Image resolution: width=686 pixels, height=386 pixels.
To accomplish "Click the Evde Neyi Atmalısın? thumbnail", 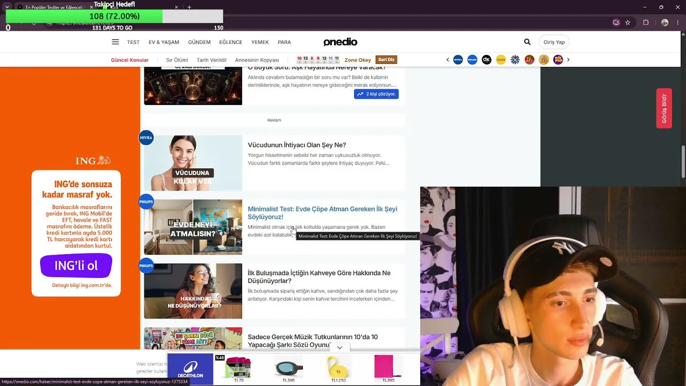I will click(193, 227).
